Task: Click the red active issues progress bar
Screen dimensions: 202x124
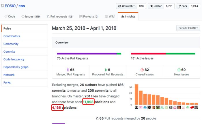Action: (x=148, y=54)
